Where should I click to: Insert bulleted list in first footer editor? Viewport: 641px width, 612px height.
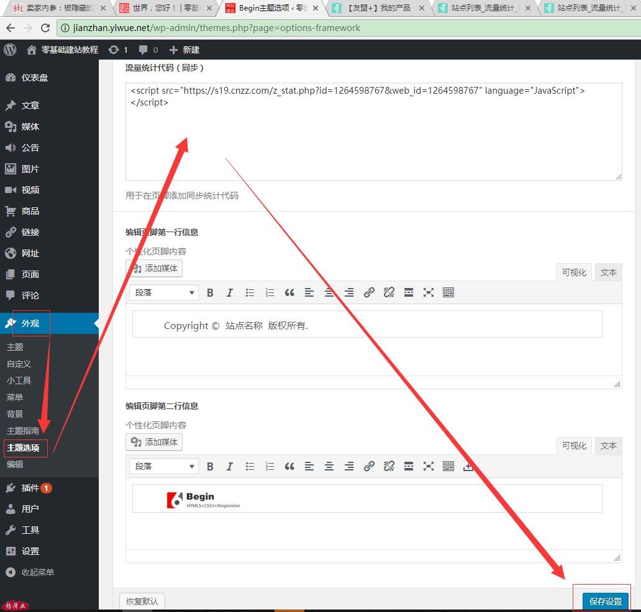[x=250, y=292]
